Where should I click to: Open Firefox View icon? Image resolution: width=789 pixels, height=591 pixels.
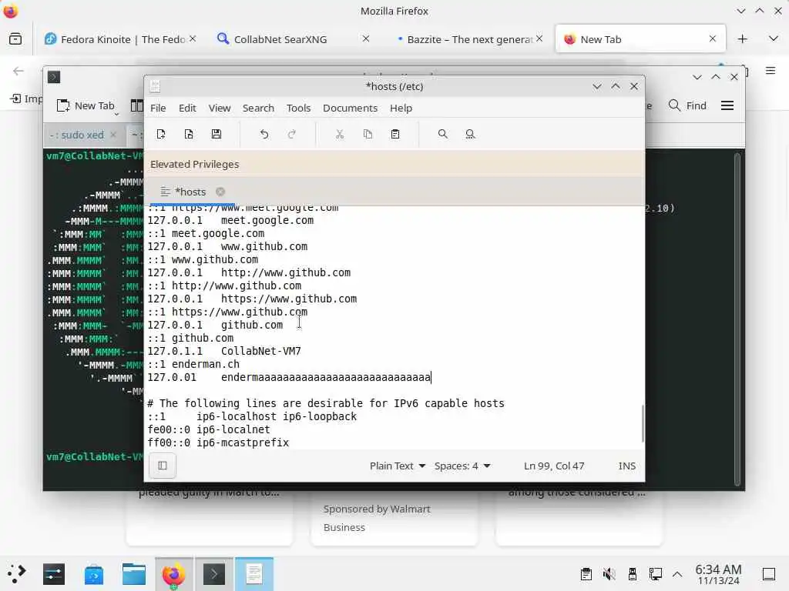tap(15, 38)
